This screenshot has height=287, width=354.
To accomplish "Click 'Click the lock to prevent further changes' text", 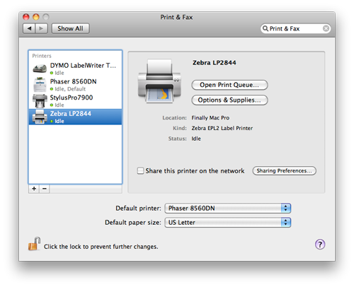I will 101,247.
